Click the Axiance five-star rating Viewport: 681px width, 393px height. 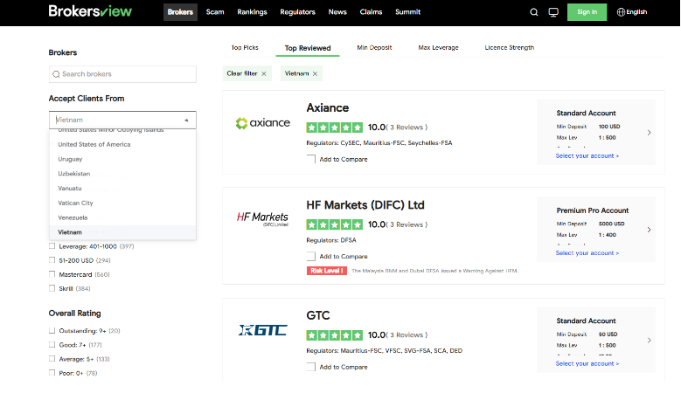coord(335,128)
